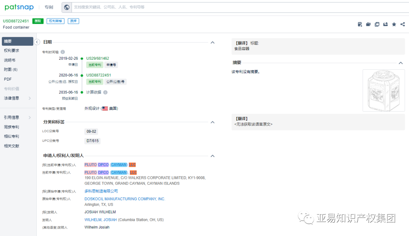Click the 质押 tag
This screenshot has width=409, height=236.
point(73,21)
